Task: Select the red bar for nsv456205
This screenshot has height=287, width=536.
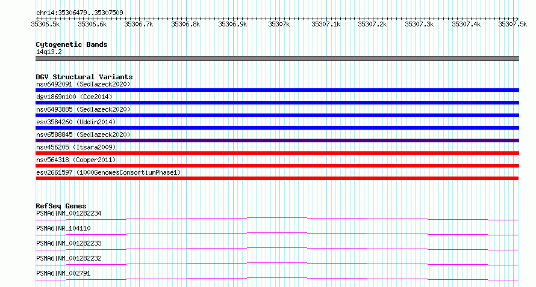Action: pos(277,153)
